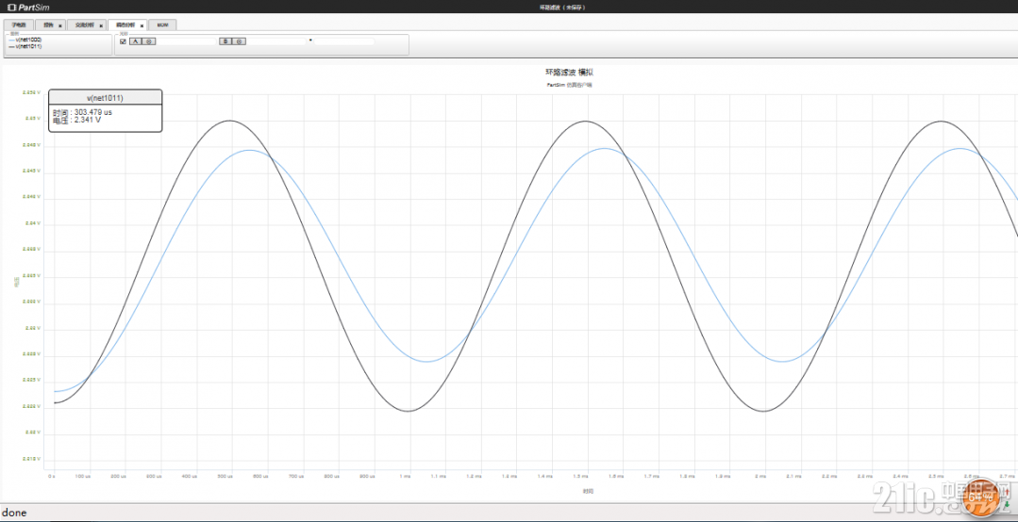
Task: Click the chart title 环路滤波 模拟
Action: tap(569, 72)
